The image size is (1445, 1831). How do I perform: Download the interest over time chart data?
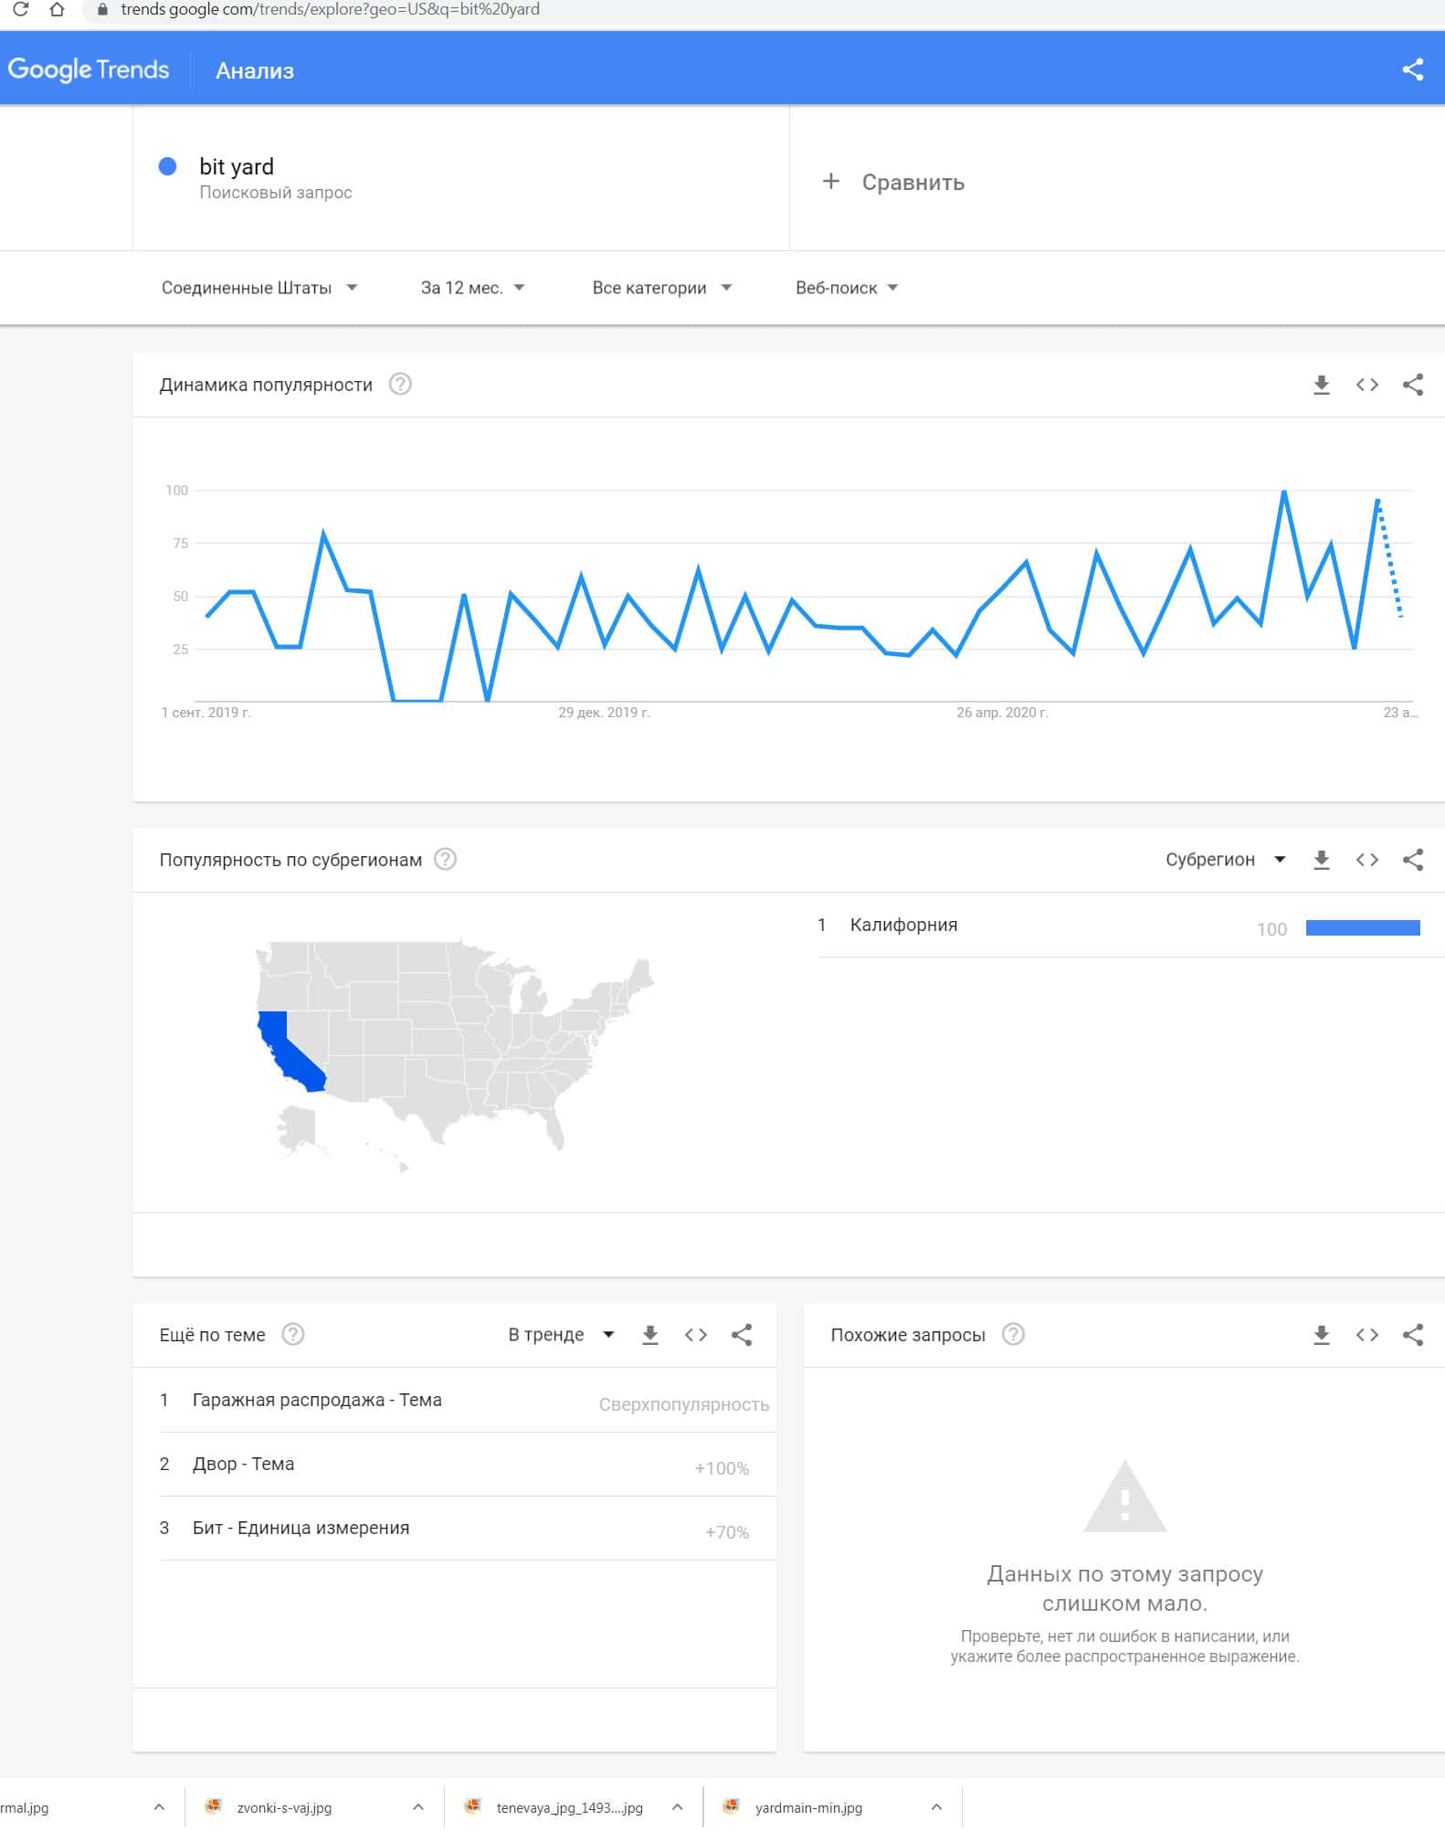[1321, 385]
